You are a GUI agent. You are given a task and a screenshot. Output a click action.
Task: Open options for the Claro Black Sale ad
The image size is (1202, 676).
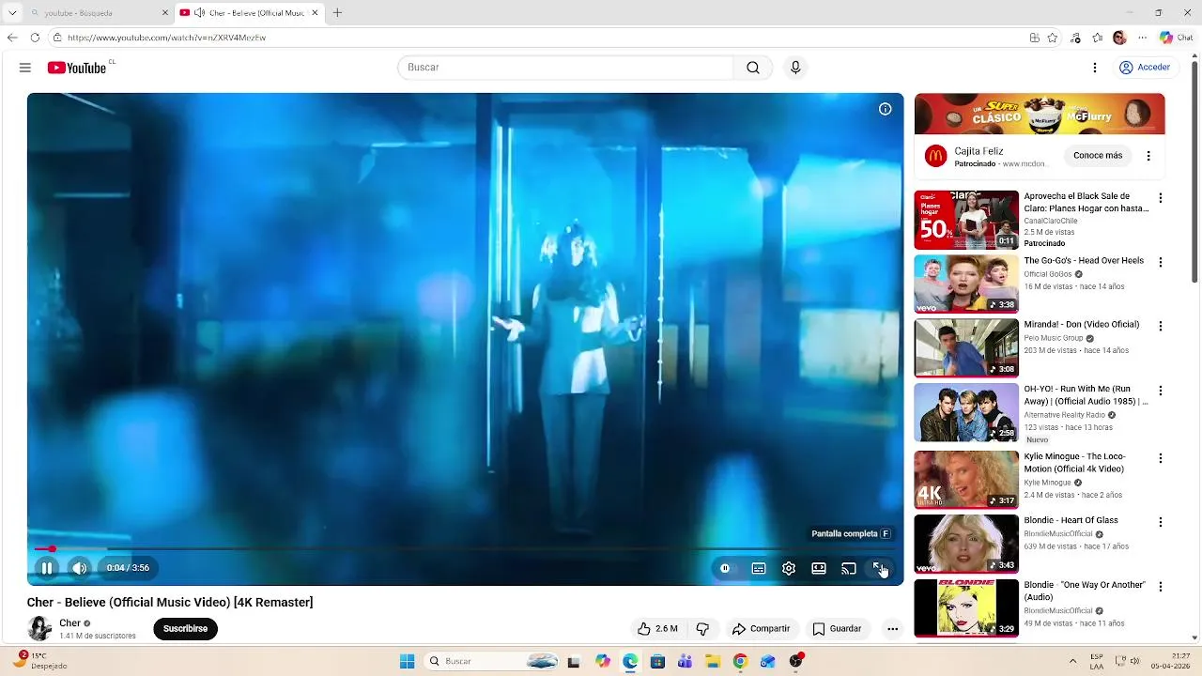tap(1161, 198)
